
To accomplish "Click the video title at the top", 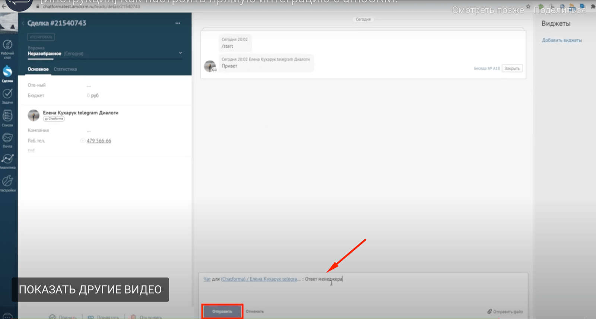I will click(219, 2).
